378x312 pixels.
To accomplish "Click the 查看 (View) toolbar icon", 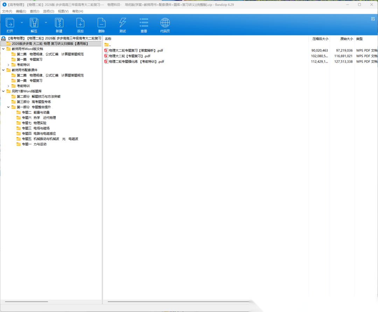I will pos(144,23).
